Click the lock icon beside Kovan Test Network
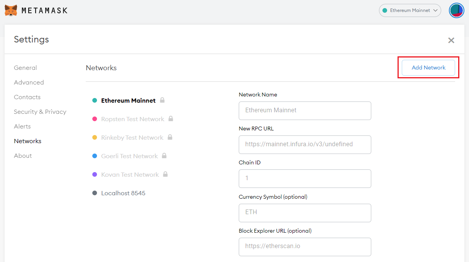This screenshot has width=469, height=262. pyautogui.click(x=165, y=174)
